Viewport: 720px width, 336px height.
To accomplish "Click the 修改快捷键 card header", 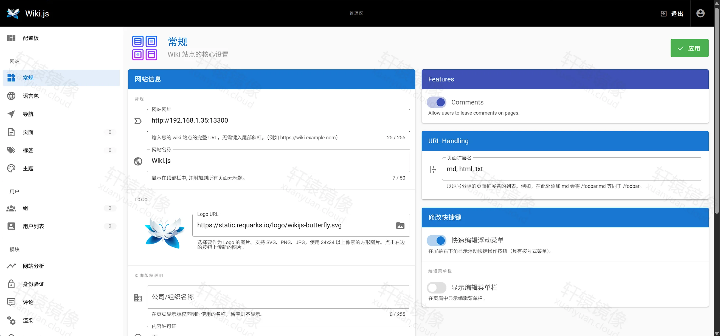I will point(565,217).
